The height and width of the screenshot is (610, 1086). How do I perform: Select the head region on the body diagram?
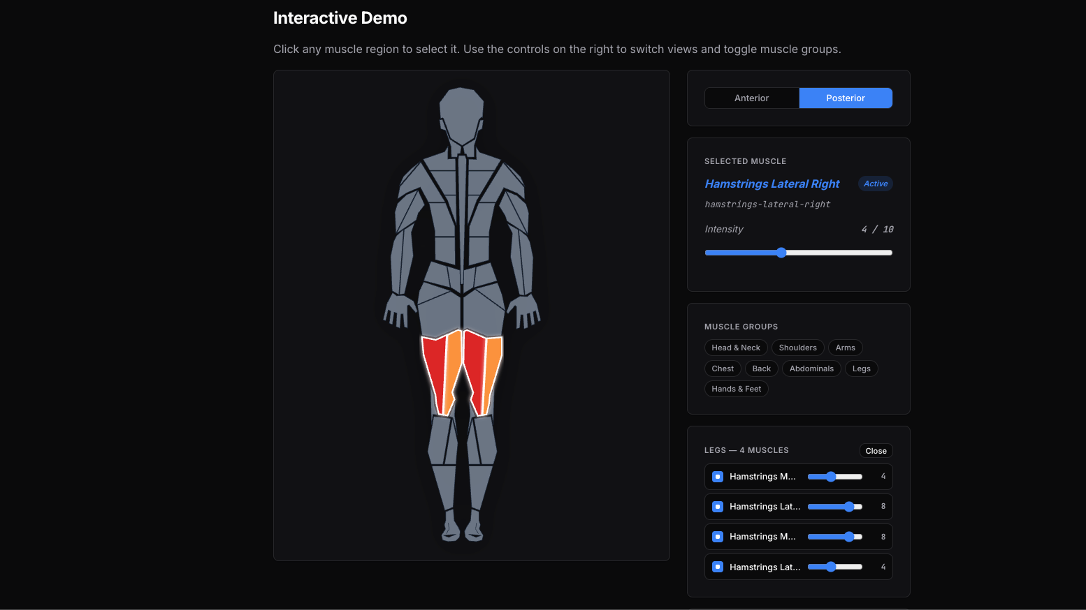[x=463, y=112]
